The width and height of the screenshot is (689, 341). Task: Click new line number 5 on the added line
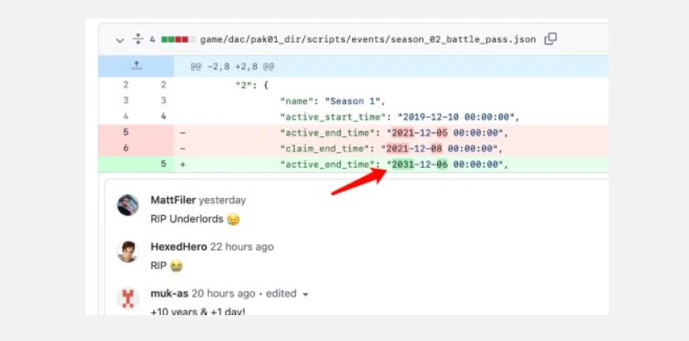(x=163, y=165)
